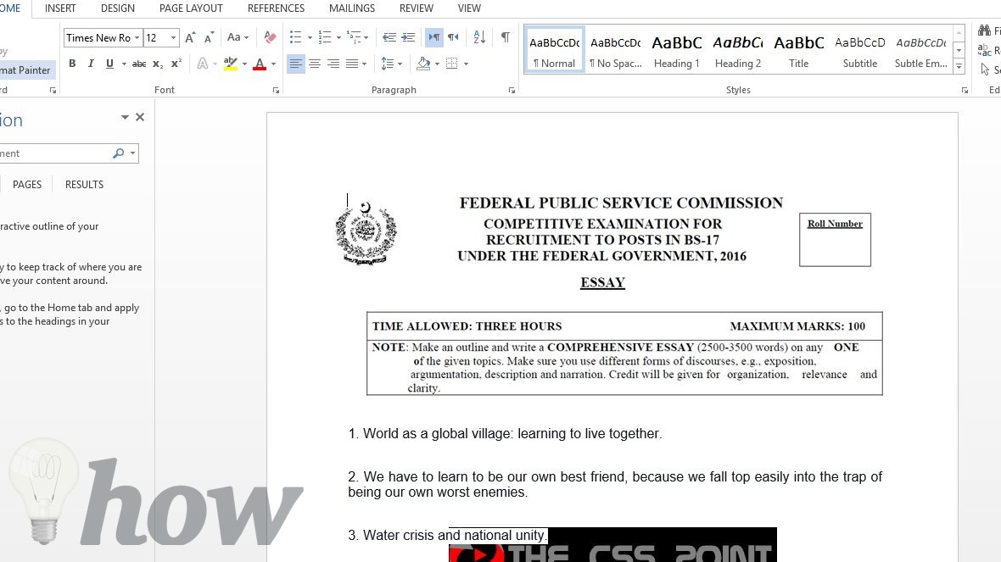Toggle strikethrough formatting

pos(139,64)
